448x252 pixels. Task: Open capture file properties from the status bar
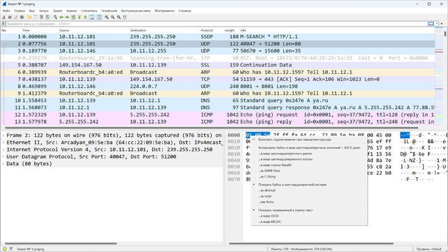coord(11,249)
